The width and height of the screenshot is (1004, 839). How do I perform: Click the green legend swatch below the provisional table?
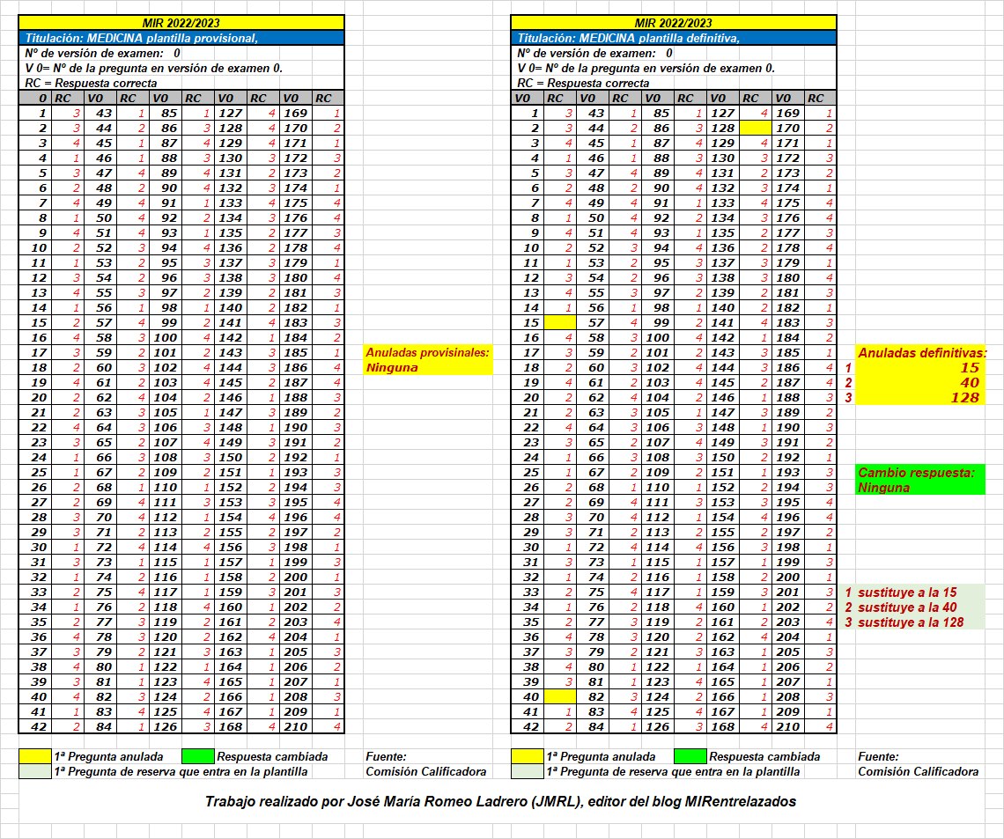(x=198, y=756)
